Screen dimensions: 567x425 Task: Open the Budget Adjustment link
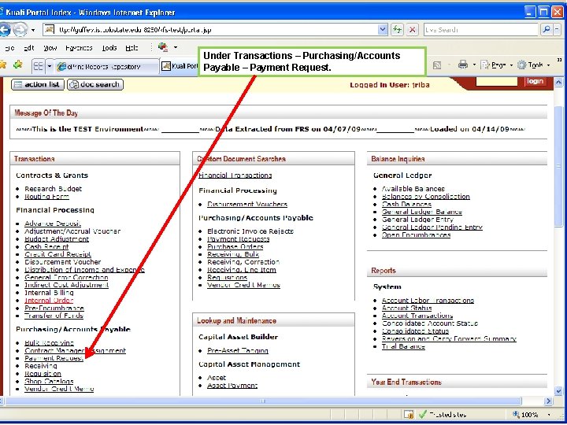[x=57, y=239]
